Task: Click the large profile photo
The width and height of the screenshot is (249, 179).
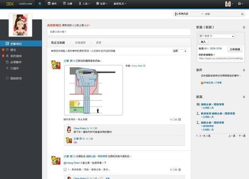Action: [20, 25]
